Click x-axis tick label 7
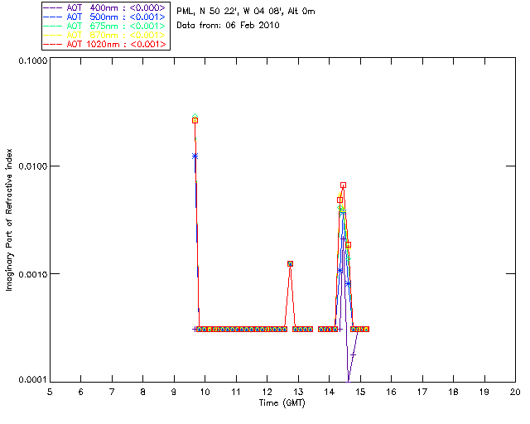530x424 pixels. 112,392
